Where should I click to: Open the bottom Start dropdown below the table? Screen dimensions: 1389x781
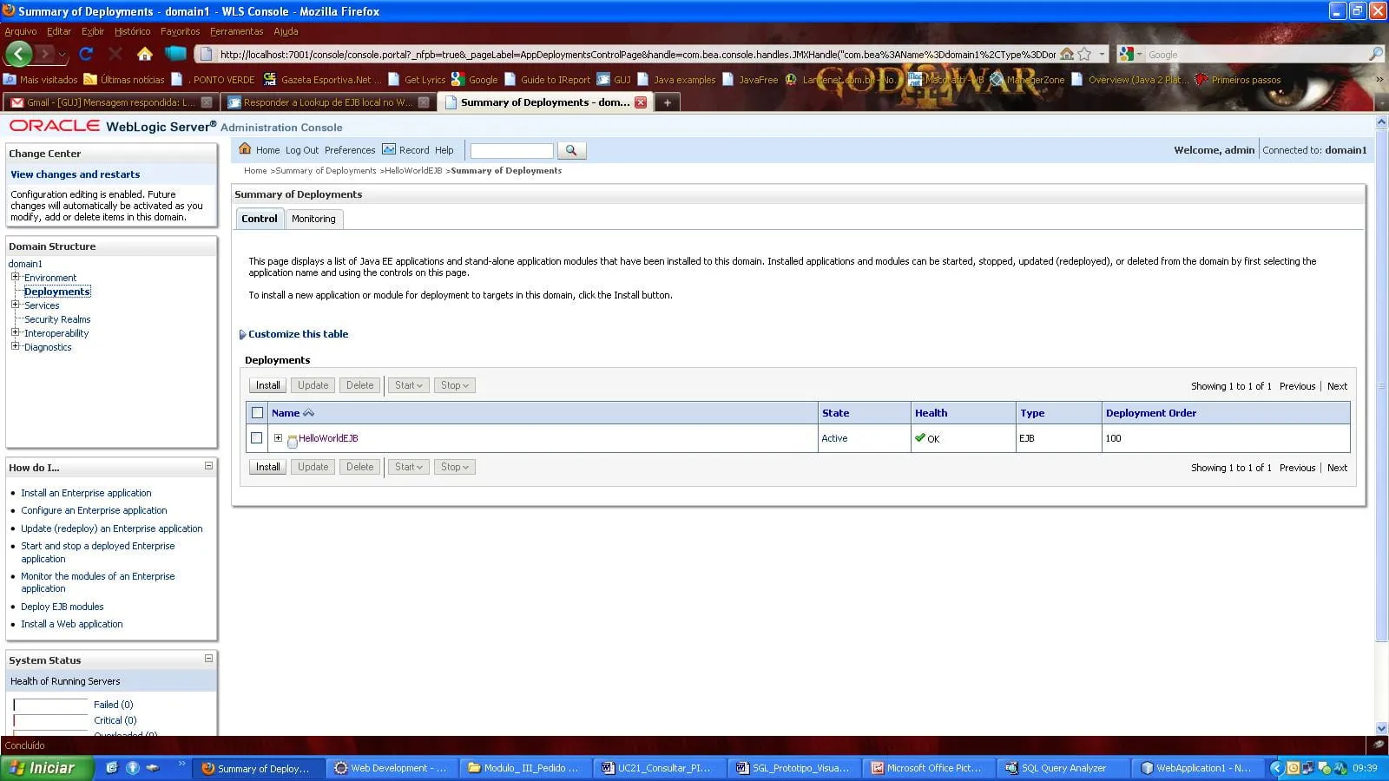point(408,467)
